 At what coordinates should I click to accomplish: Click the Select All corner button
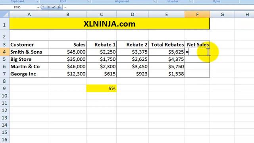click(5, 14)
